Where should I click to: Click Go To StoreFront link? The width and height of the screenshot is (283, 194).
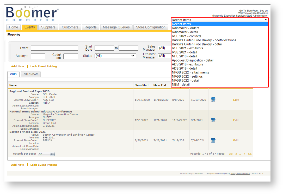point(249,11)
